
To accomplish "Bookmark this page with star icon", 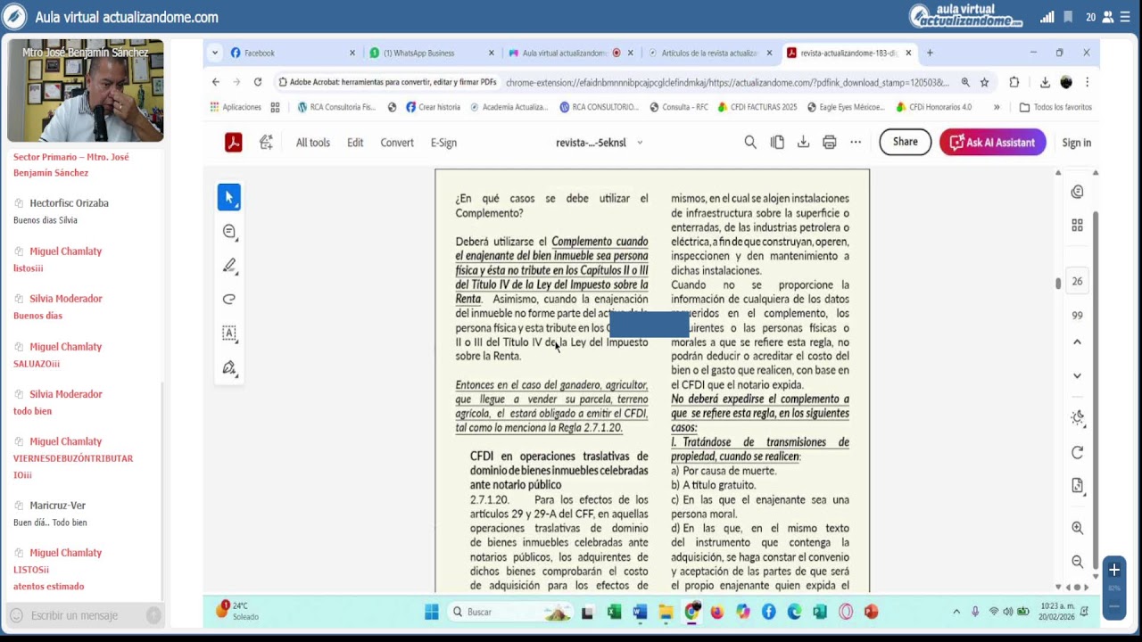I will point(984,82).
